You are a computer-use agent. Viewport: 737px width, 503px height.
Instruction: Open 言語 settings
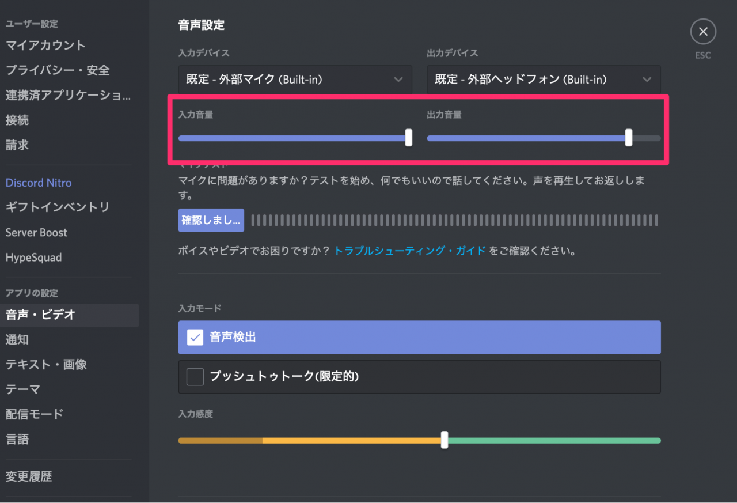(17, 440)
